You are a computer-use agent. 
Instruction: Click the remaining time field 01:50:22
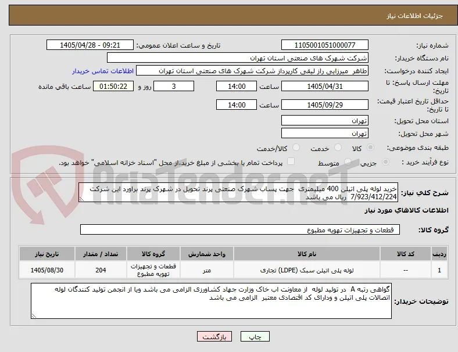(113, 86)
